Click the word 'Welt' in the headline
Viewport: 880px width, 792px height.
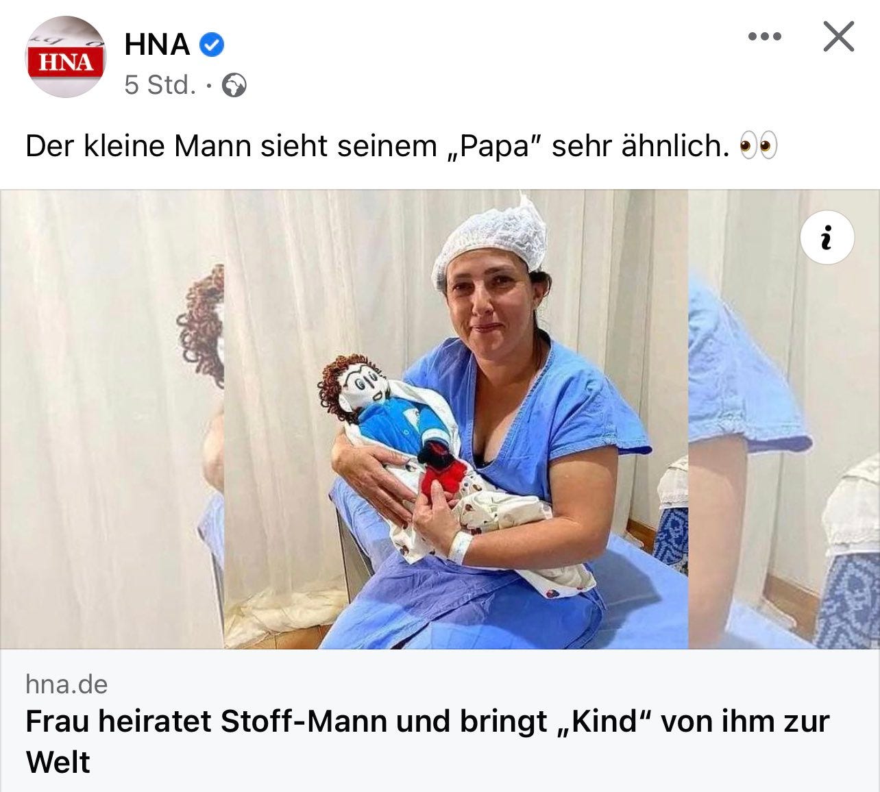(58, 763)
